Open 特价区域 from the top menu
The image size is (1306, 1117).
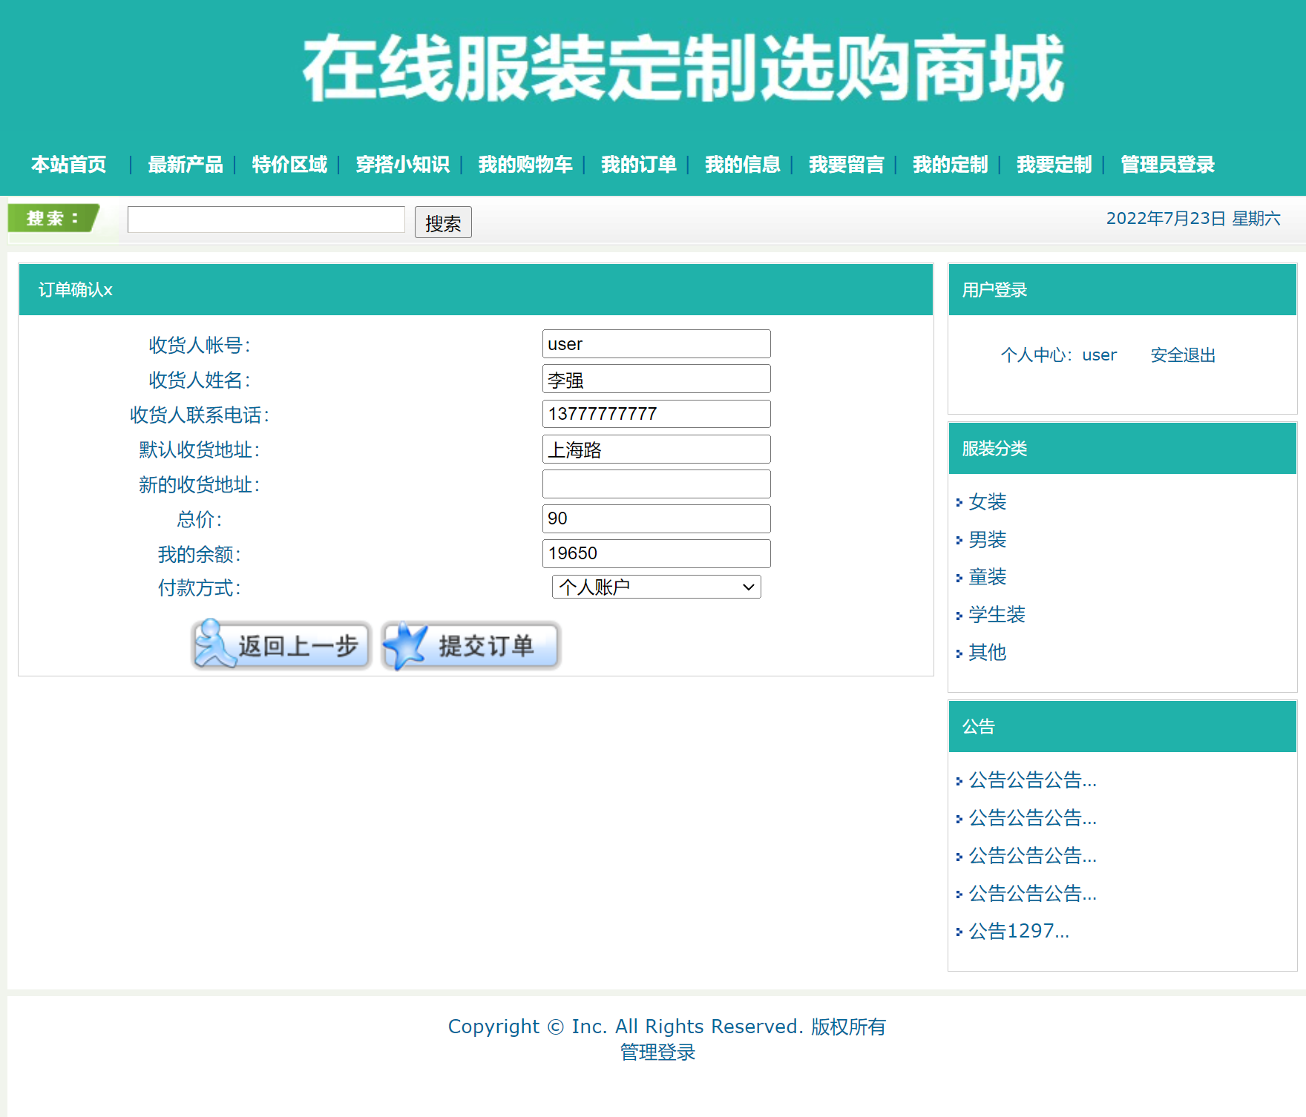pyautogui.click(x=289, y=165)
